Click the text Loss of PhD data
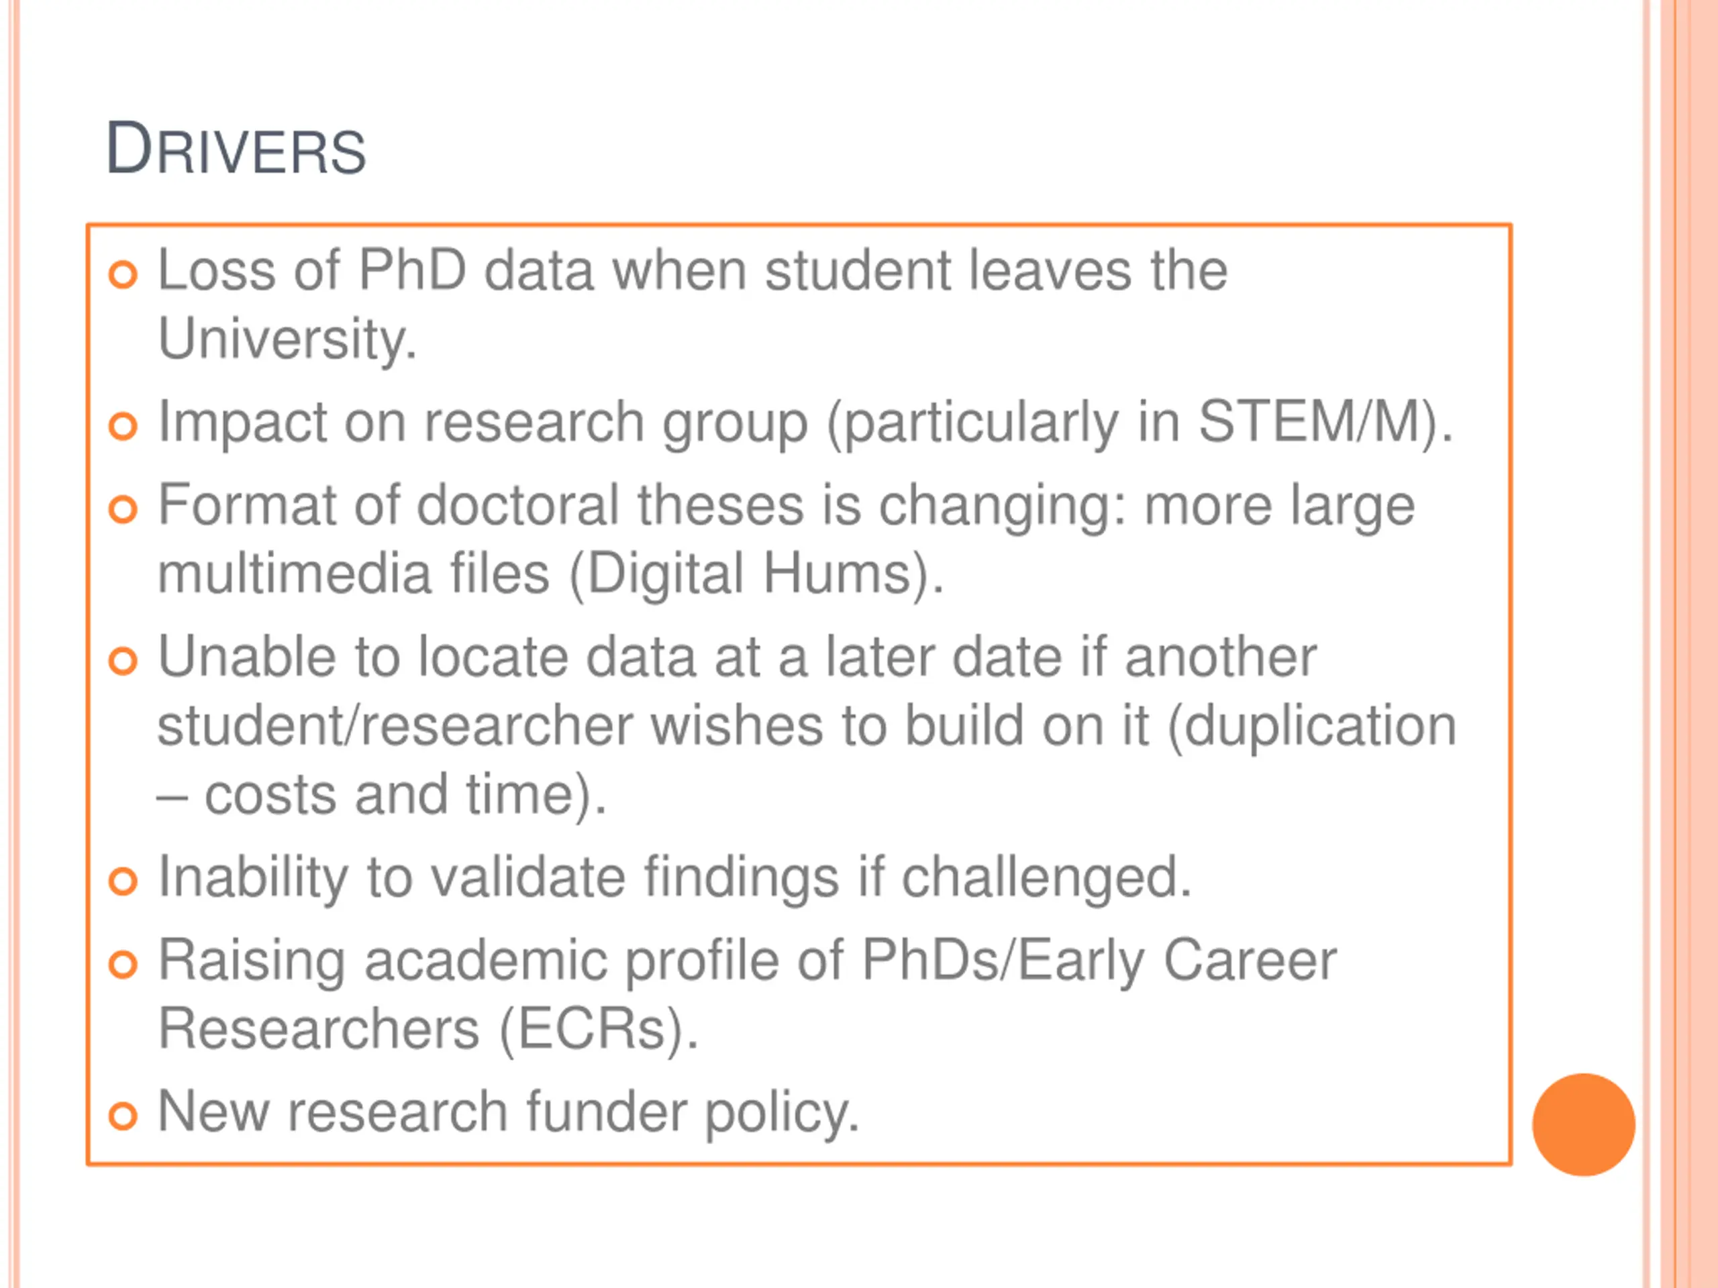1718x1288 pixels. [x=376, y=270]
